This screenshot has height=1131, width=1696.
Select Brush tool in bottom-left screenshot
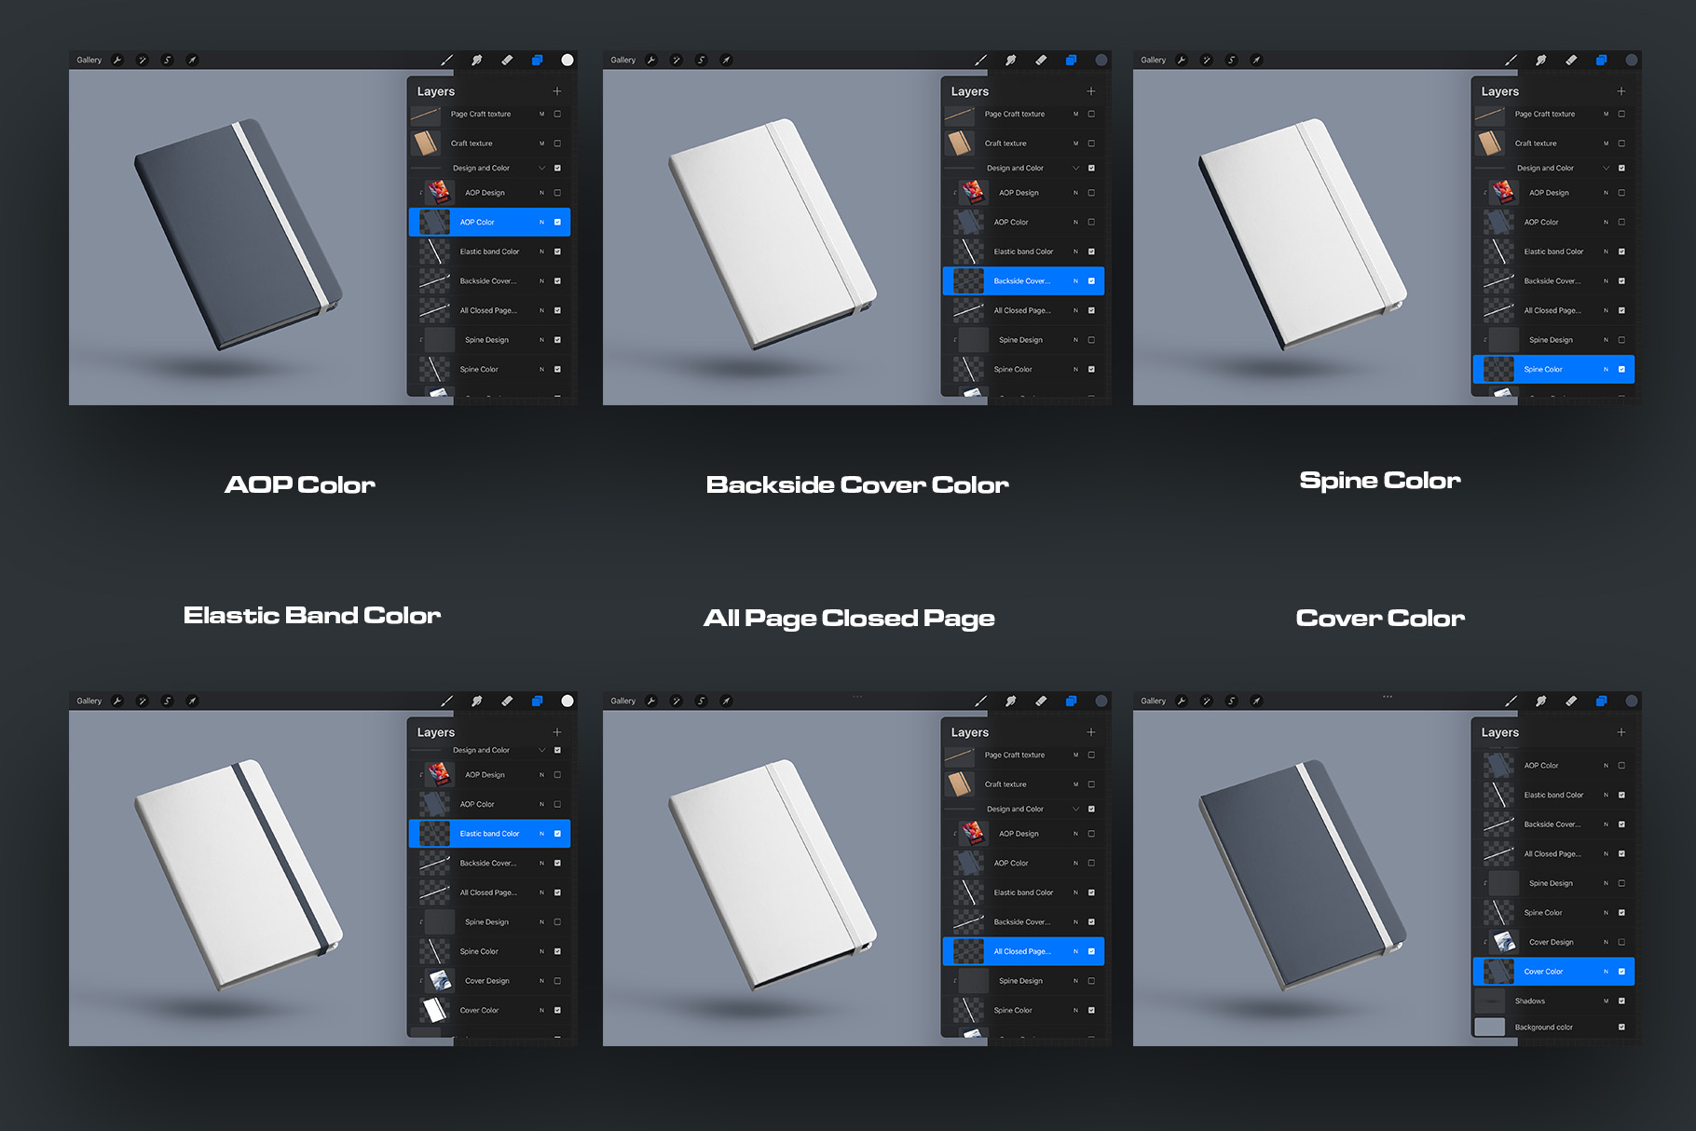[446, 701]
